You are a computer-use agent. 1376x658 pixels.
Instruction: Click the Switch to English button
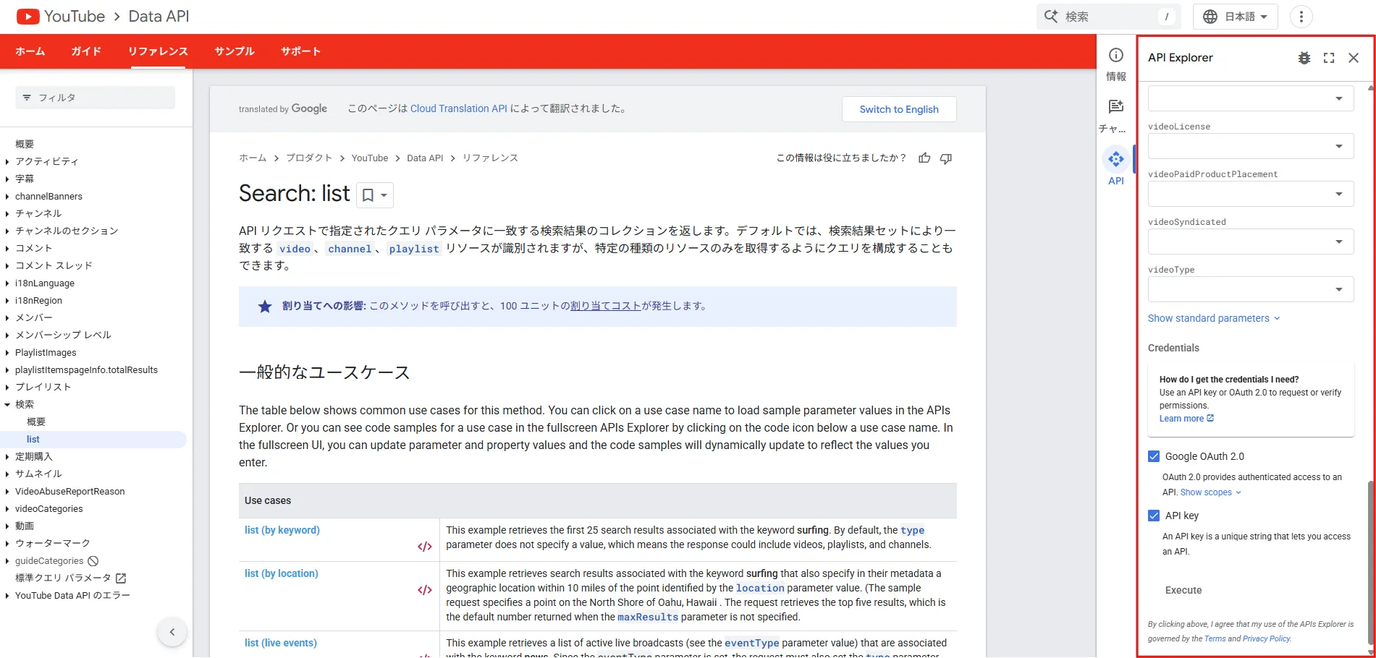(899, 109)
